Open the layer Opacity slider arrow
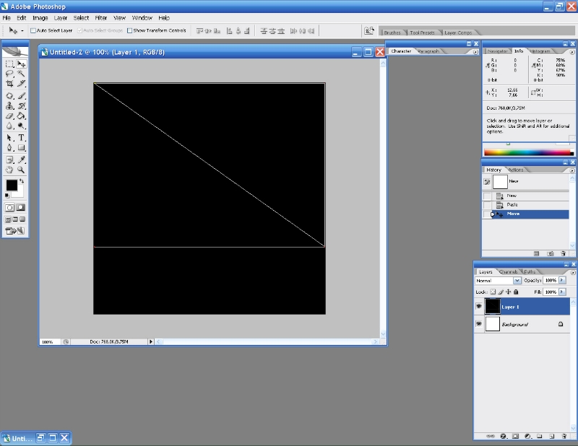Screen dimensions: 578x446 tap(563, 280)
